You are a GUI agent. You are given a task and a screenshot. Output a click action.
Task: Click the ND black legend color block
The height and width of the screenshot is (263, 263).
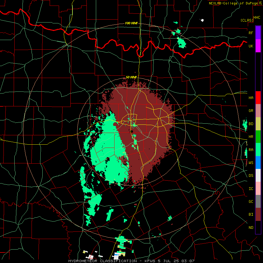[x=258, y=227]
